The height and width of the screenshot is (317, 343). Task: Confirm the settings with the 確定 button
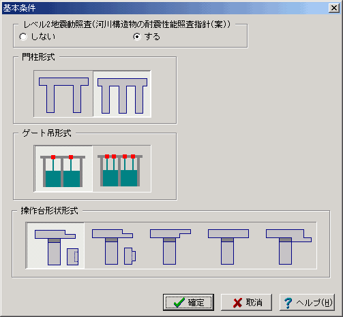click(188, 303)
